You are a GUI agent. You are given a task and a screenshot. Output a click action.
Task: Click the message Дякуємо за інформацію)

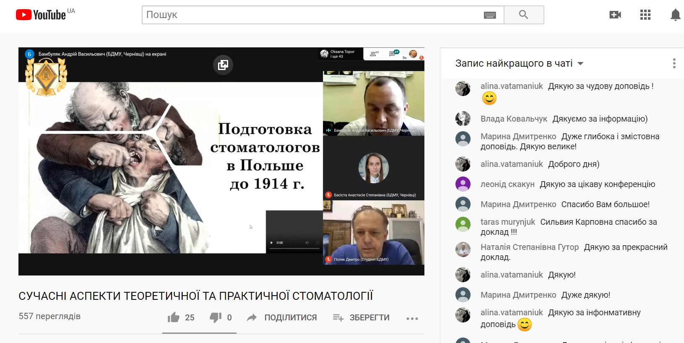600,119
